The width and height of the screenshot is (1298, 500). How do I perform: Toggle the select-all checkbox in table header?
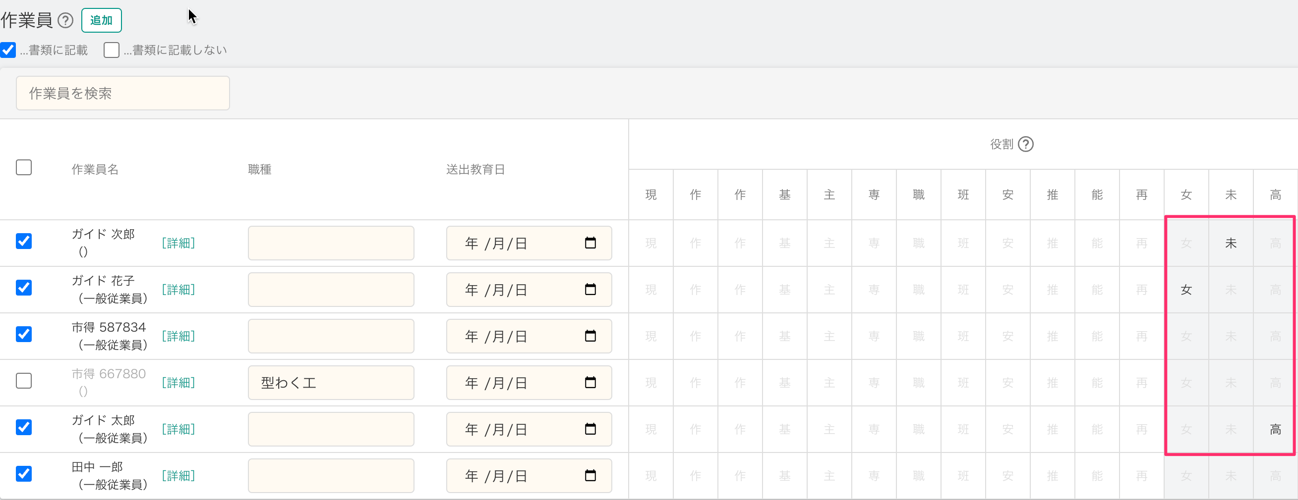pos(24,167)
